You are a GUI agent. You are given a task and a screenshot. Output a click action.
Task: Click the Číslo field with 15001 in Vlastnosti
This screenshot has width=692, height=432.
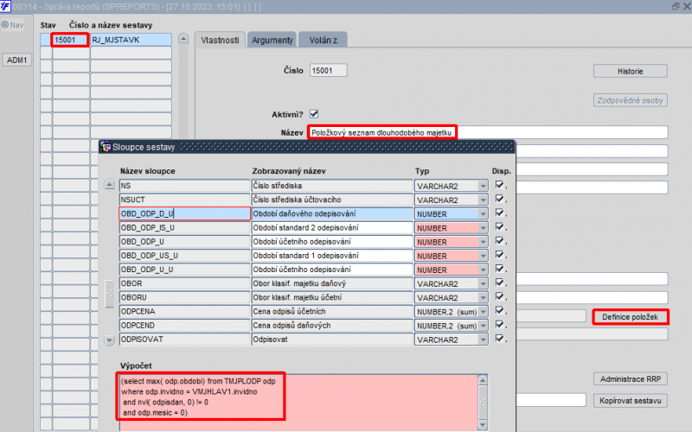coord(329,71)
